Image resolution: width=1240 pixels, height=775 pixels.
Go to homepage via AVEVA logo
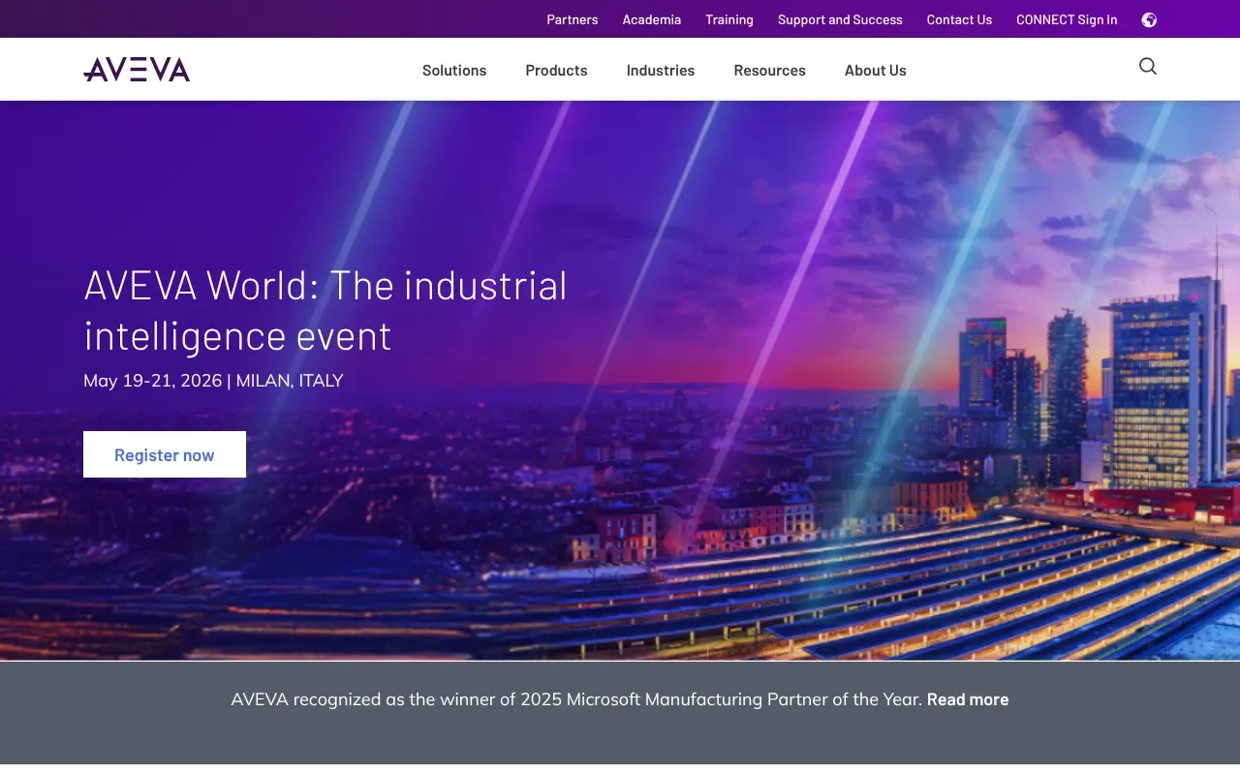137,70
